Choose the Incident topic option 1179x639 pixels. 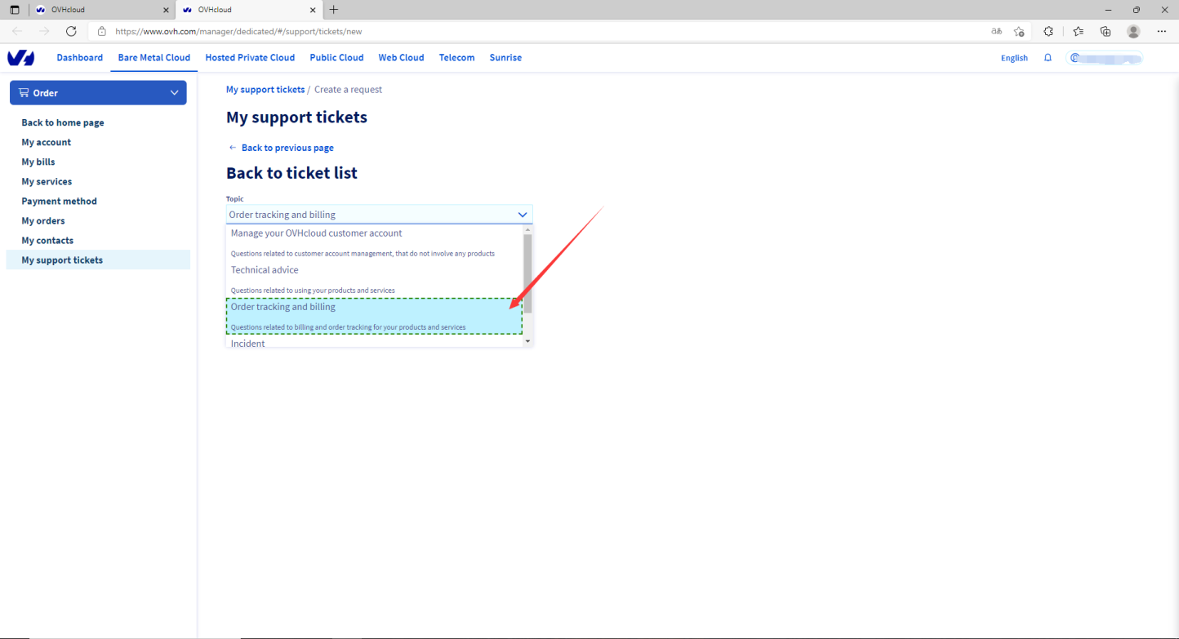(248, 344)
